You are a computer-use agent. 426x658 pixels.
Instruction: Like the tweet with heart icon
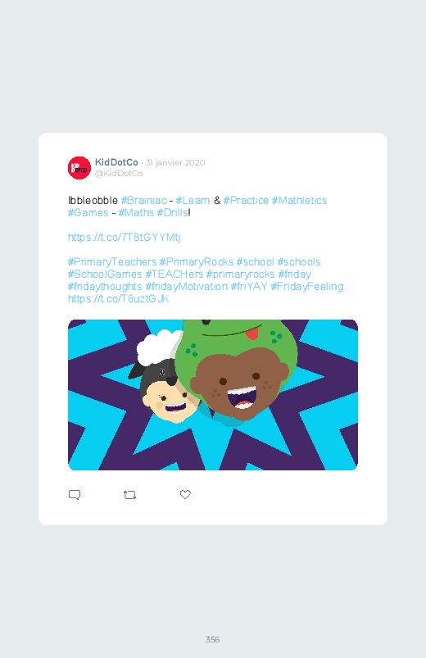tap(185, 494)
